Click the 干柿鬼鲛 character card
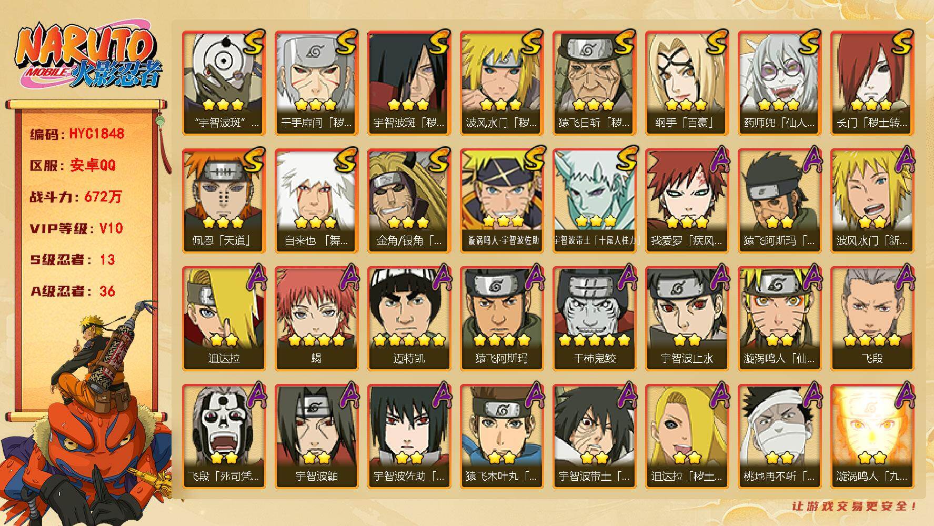Viewport: 934px width, 526px height. coord(594,319)
